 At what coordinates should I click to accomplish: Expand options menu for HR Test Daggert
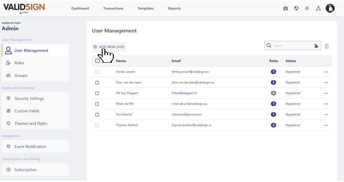tap(326, 93)
